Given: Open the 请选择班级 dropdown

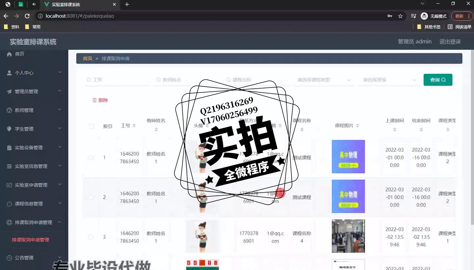Looking at the screenshot, I should coord(389,80).
